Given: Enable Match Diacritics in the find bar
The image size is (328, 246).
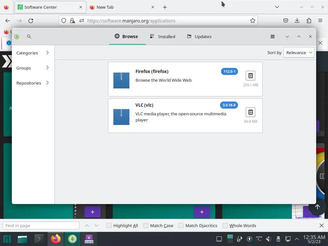Looking at the screenshot, I should click(181, 225).
